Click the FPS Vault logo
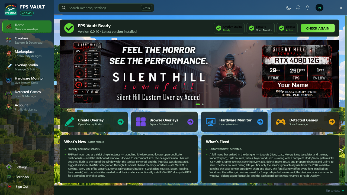Image resolution: width=347 pixels, height=195 pixels. [x=11, y=9]
